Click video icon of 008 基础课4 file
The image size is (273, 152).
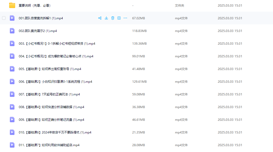tap(12, 107)
